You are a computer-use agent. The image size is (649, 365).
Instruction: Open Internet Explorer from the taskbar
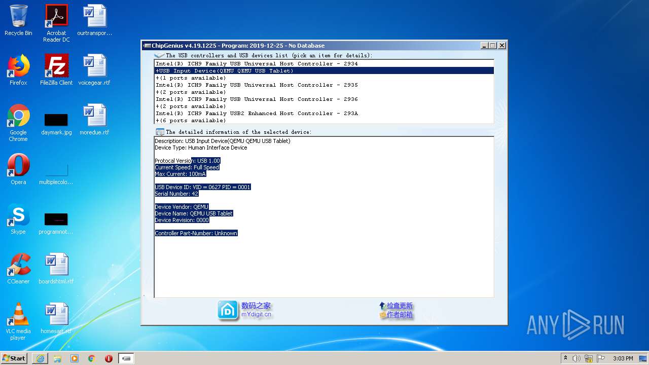[x=40, y=358]
